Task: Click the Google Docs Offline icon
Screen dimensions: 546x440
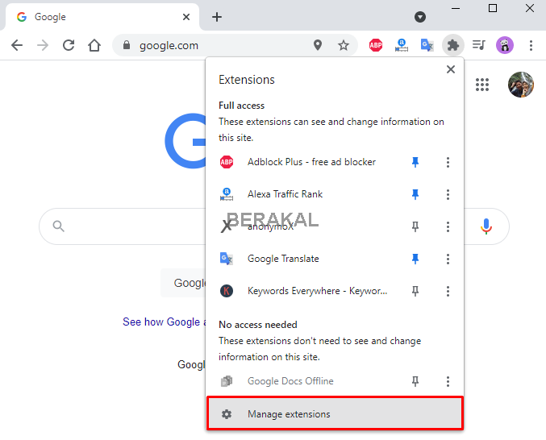Action: click(x=227, y=381)
